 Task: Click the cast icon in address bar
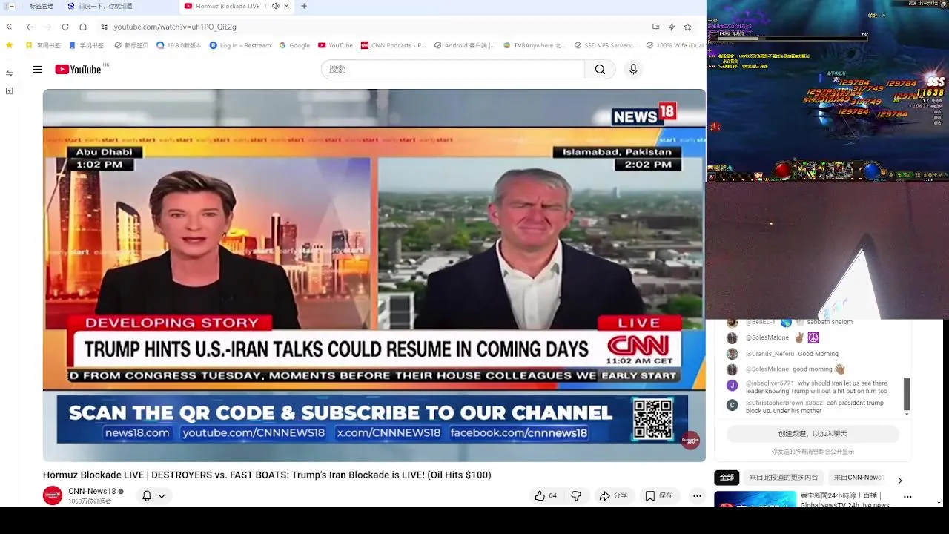(655, 27)
